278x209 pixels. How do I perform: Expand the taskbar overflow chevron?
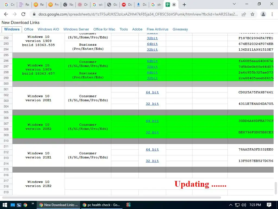pos(33,204)
